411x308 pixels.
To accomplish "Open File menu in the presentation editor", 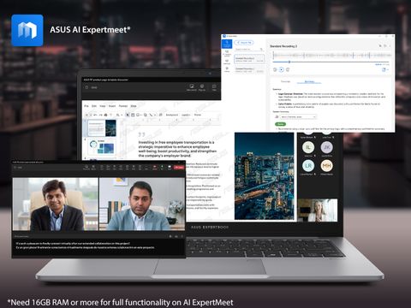I will click(x=86, y=106).
